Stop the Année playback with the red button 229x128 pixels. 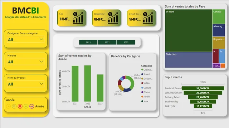pos(20,106)
